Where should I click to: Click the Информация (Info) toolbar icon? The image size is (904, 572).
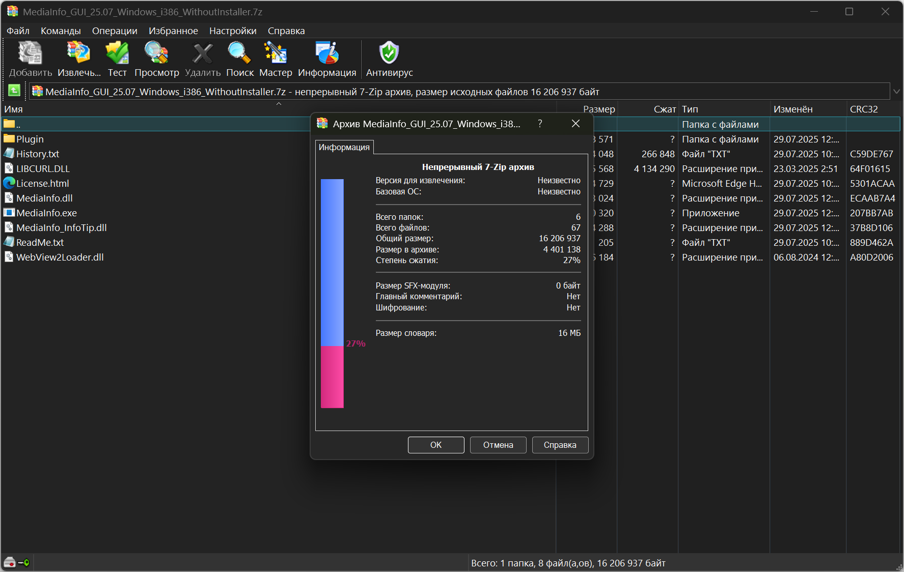pos(327,53)
